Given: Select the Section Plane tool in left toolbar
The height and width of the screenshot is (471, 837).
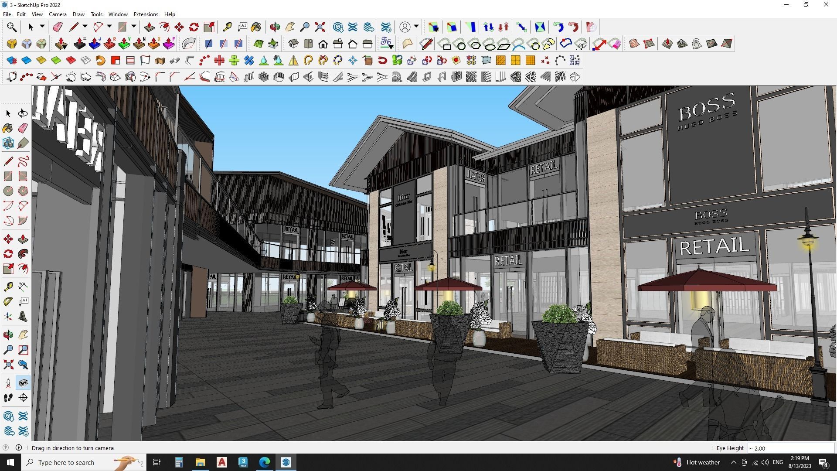Looking at the screenshot, I should tap(23, 398).
